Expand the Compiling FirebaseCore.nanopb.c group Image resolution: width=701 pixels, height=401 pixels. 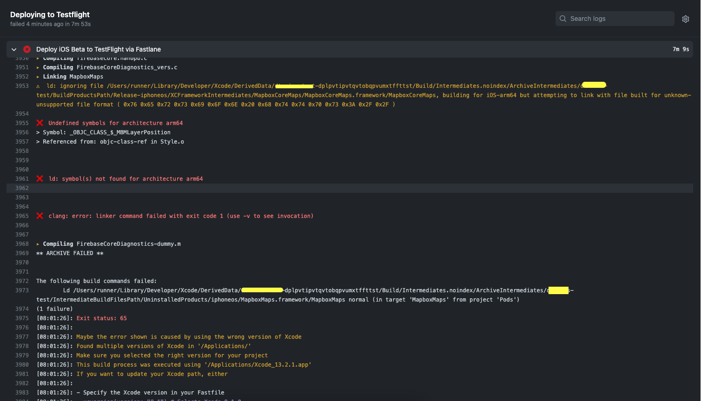pos(38,58)
